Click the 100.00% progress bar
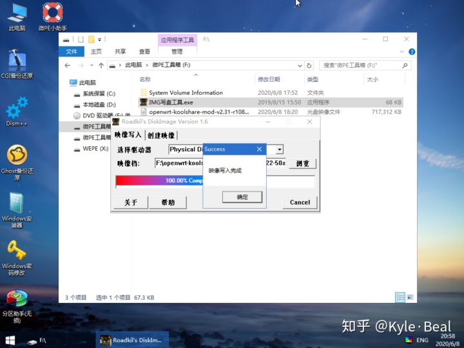 click(215, 181)
